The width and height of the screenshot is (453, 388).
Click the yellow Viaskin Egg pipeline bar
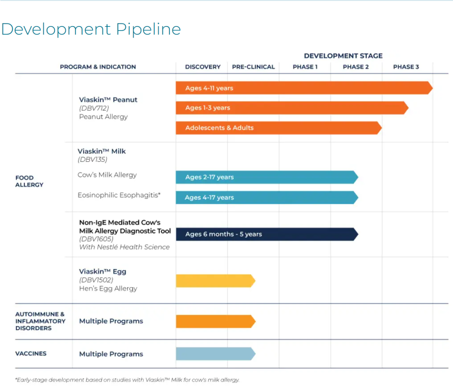[216, 281]
